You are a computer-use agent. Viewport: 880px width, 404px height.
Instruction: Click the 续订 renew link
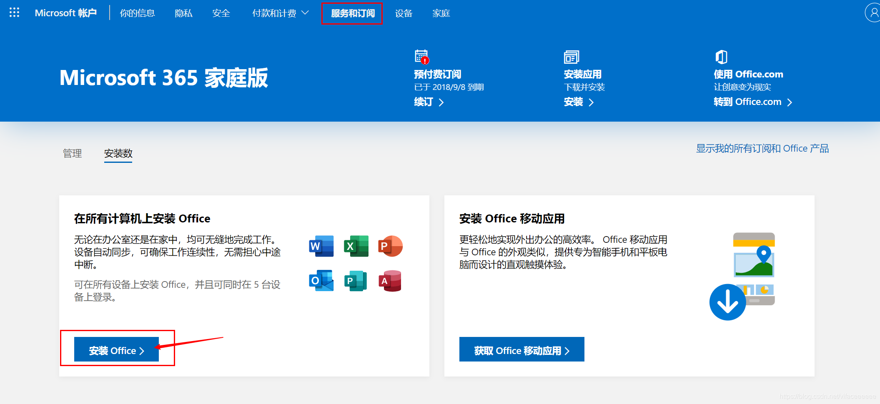coord(429,102)
